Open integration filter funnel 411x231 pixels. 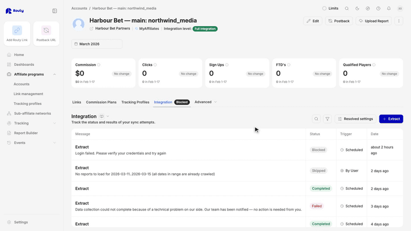[x=328, y=119]
